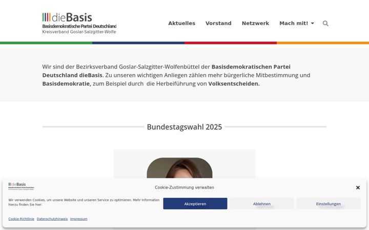Click the Mach mit! menu label
Viewport: 369px width, 230px height.
coord(294,23)
